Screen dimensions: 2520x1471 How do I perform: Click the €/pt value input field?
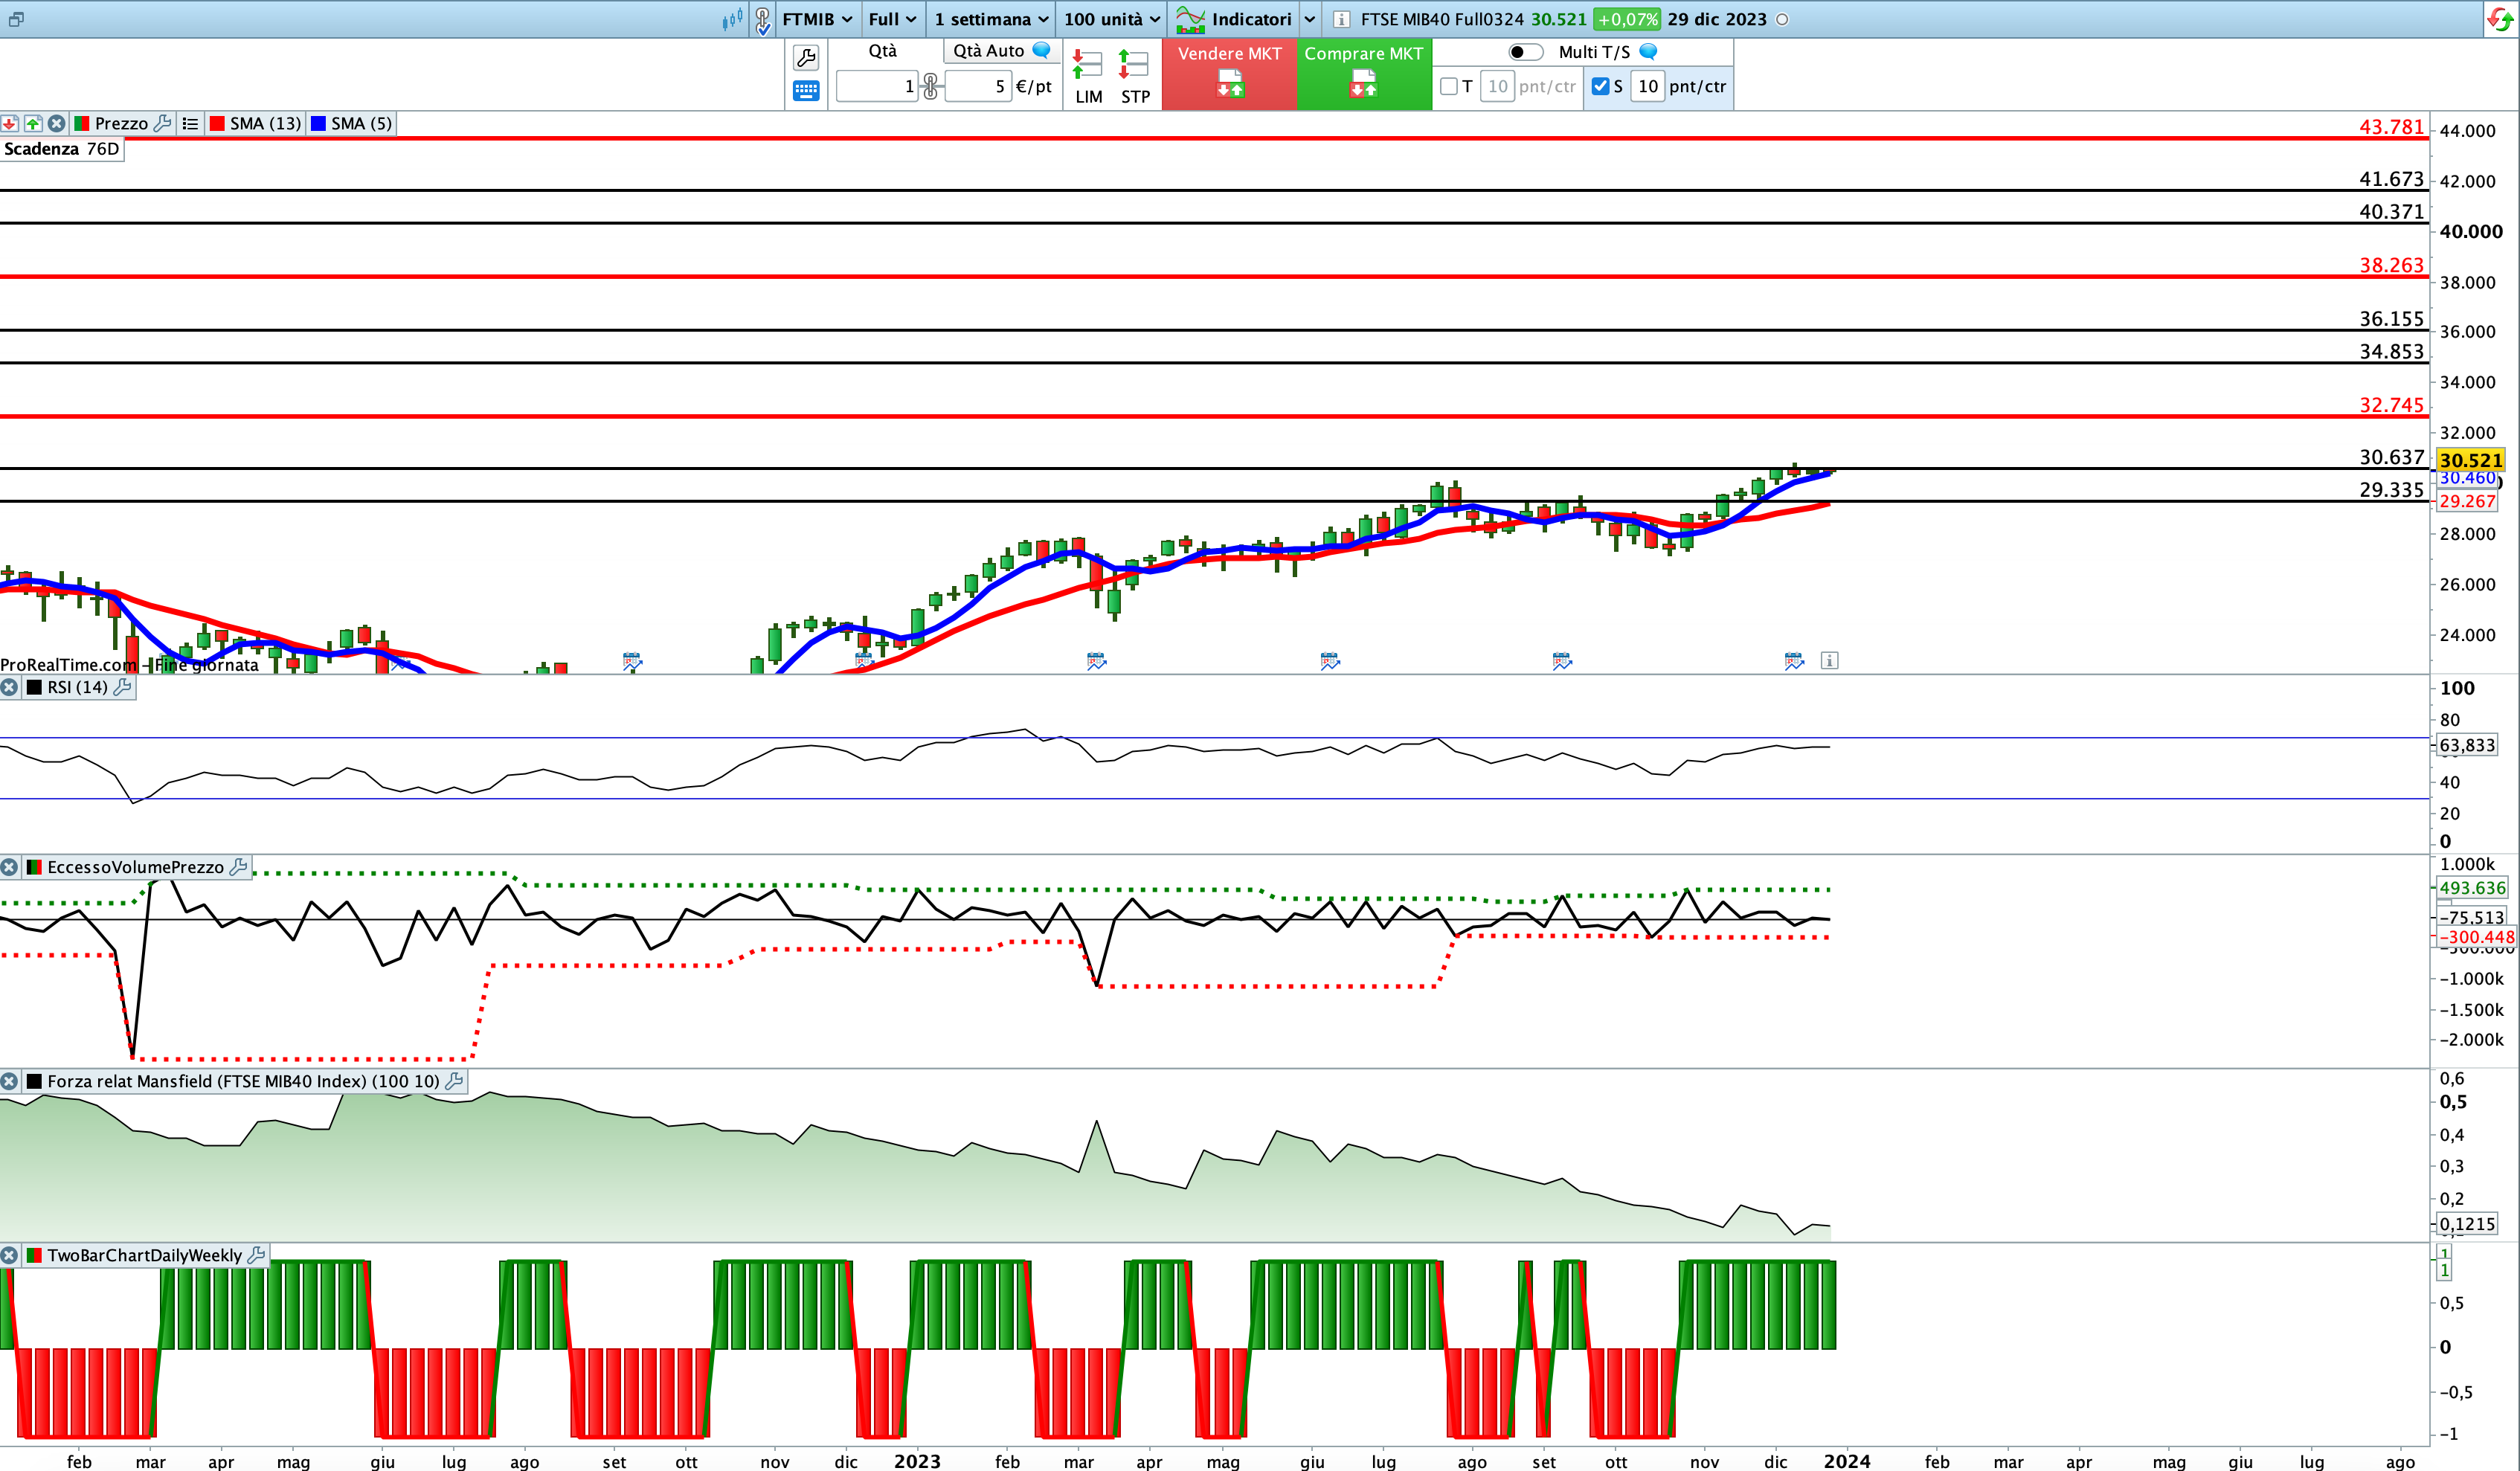[977, 86]
